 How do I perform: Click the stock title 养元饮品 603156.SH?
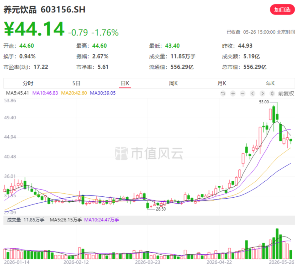pos(44,9)
